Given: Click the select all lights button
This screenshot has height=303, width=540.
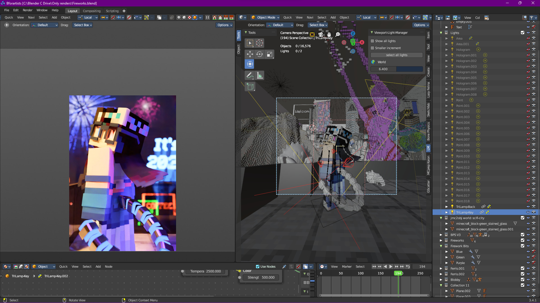Looking at the screenshot, I should tap(397, 55).
